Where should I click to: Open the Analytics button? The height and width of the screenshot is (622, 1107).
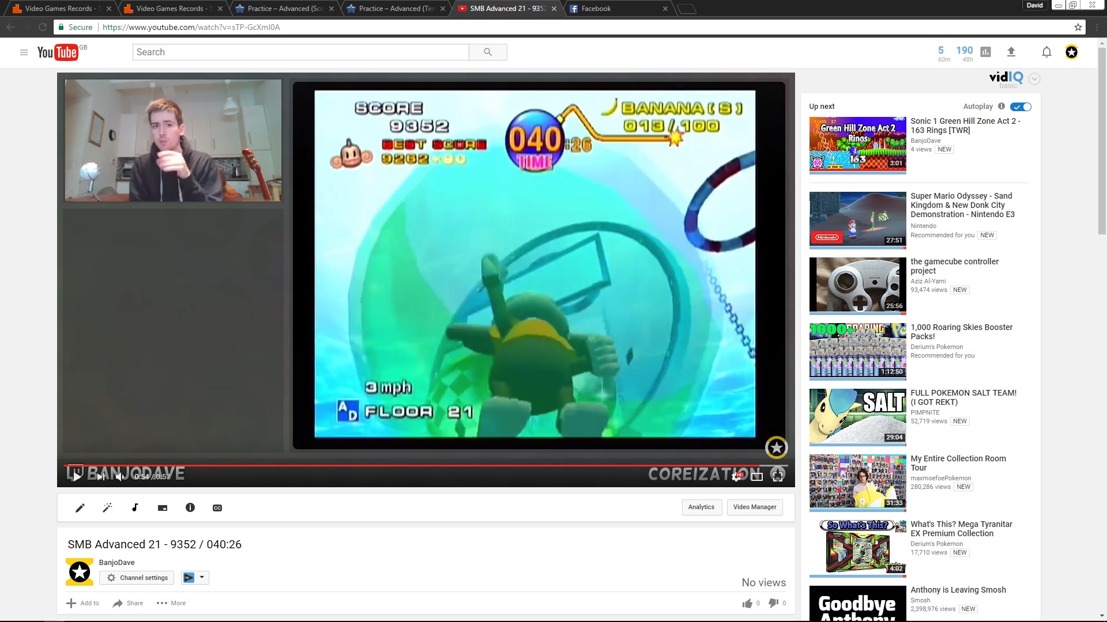click(701, 507)
